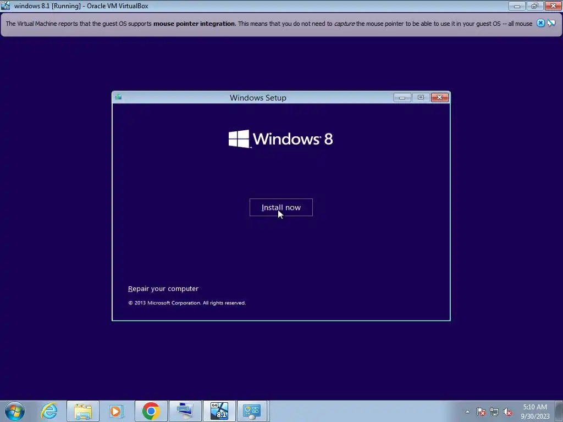Close the VirtualBox VM window

point(553,5)
